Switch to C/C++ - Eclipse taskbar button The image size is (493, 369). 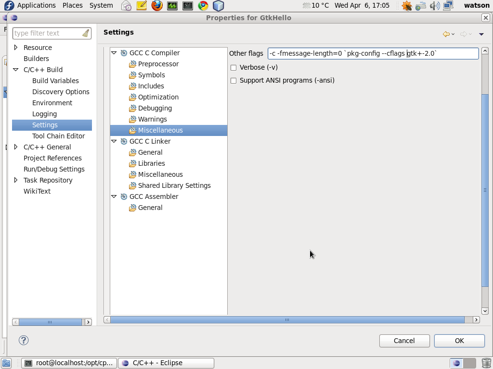(x=166, y=363)
